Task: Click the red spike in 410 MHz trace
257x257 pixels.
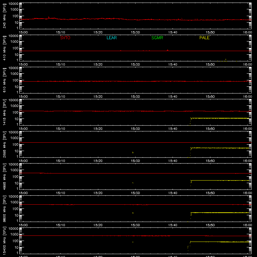Action: coord(167,50)
